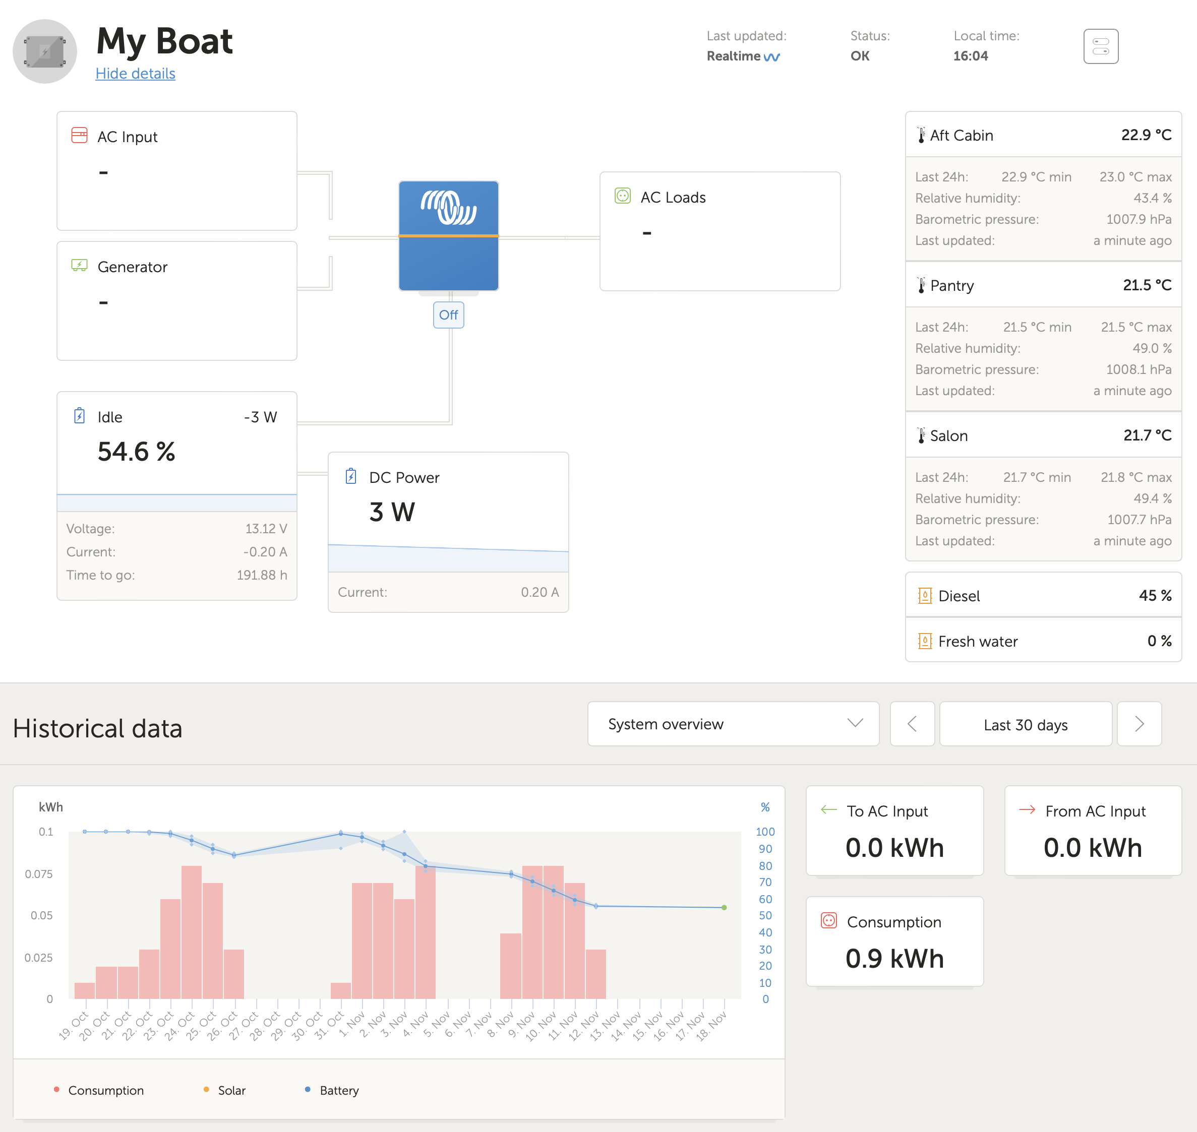Click the Realtime status indicator

[743, 55]
